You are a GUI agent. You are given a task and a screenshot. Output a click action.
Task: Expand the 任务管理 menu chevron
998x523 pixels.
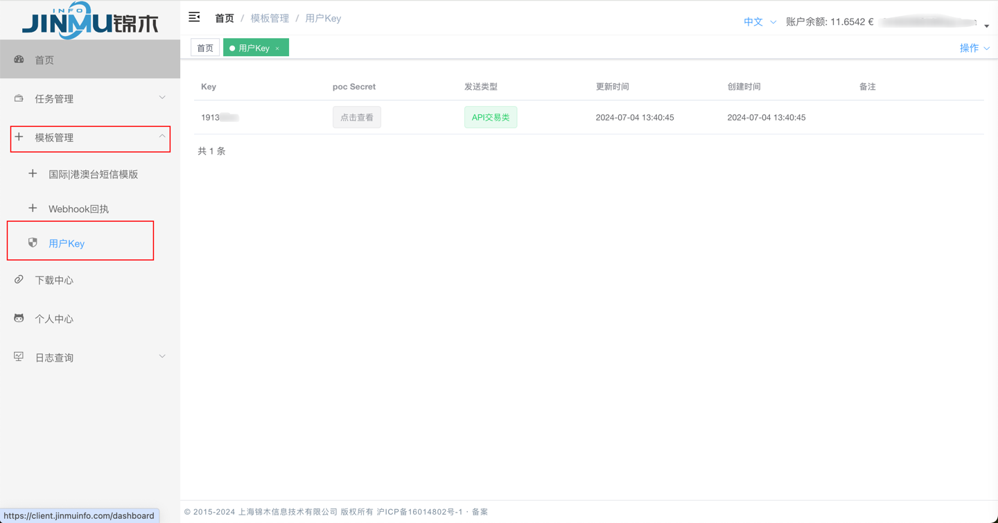[x=162, y=98]
